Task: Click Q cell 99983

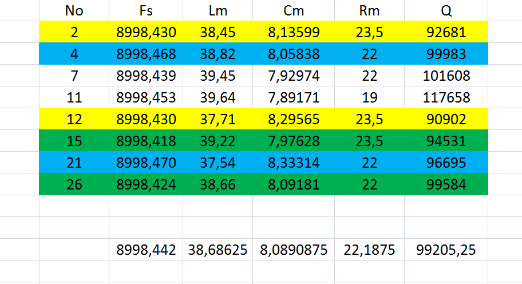Action: 446,54
